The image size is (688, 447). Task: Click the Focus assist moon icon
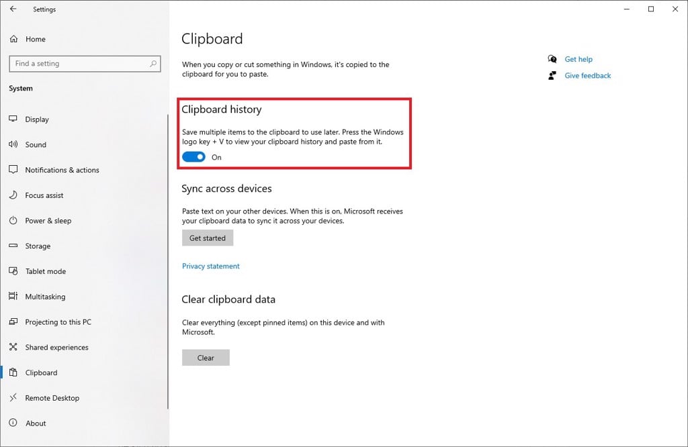[x=13, y=195]
